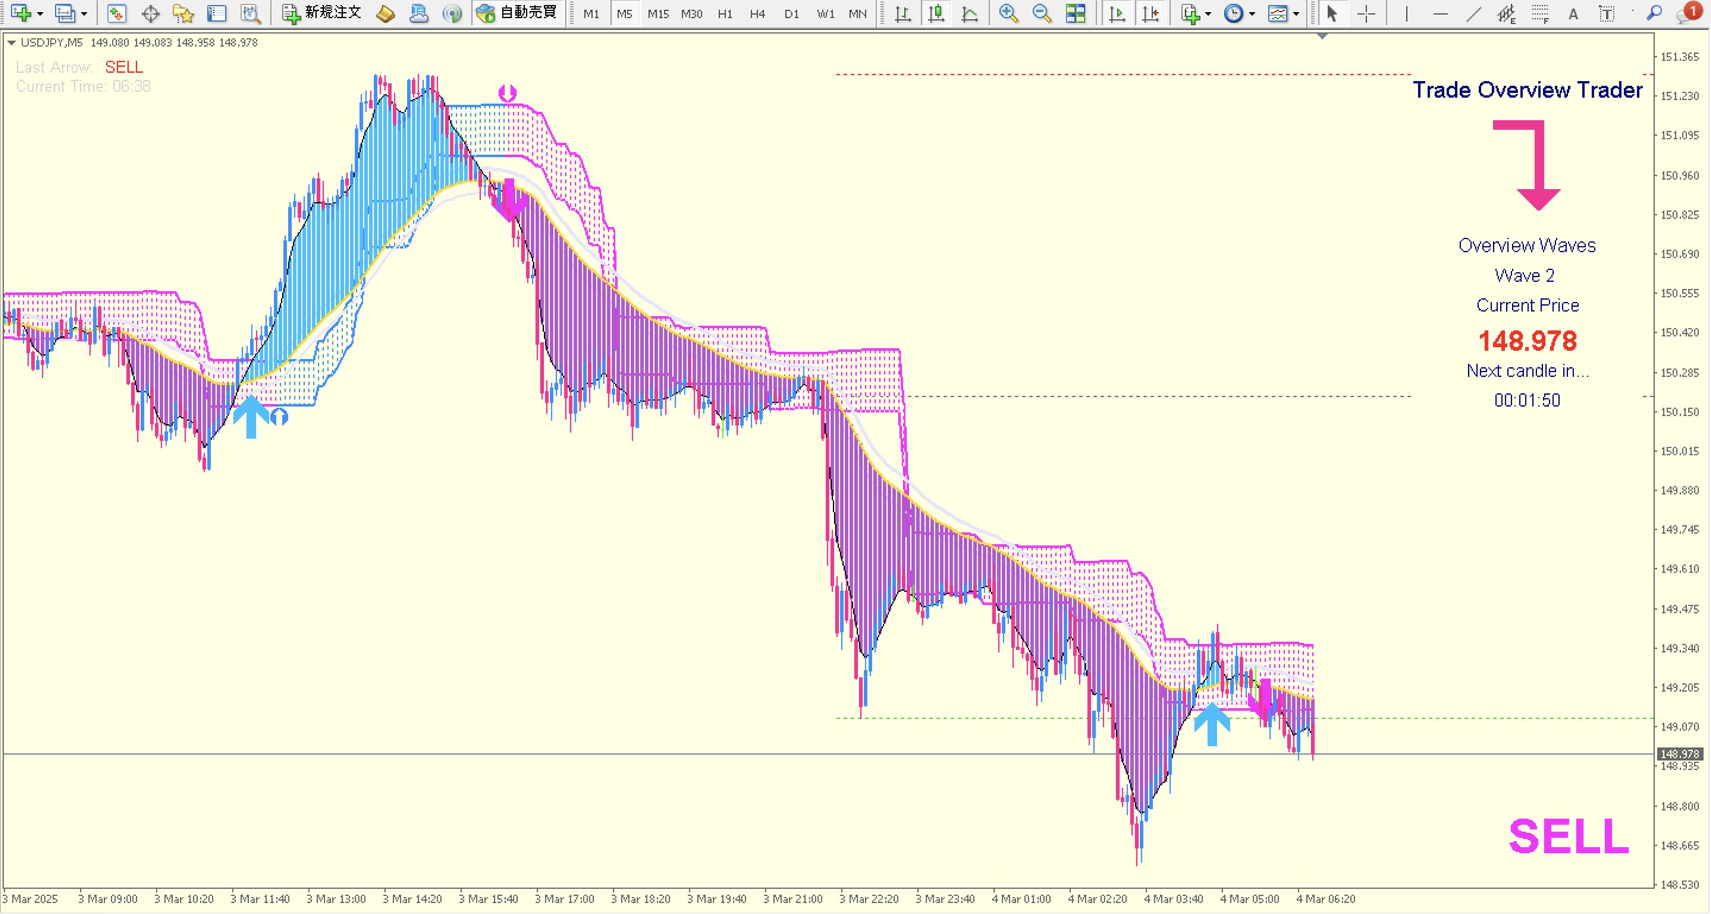Viewport: 1711px width, 914px height.
Task: Open the templates dropdown arrow
Action: 1296,13
